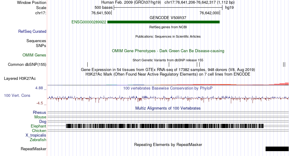Click the RepeatMasker track label
Image resolution: width=289 pixels, height=156 pixels.
point(33,149)
